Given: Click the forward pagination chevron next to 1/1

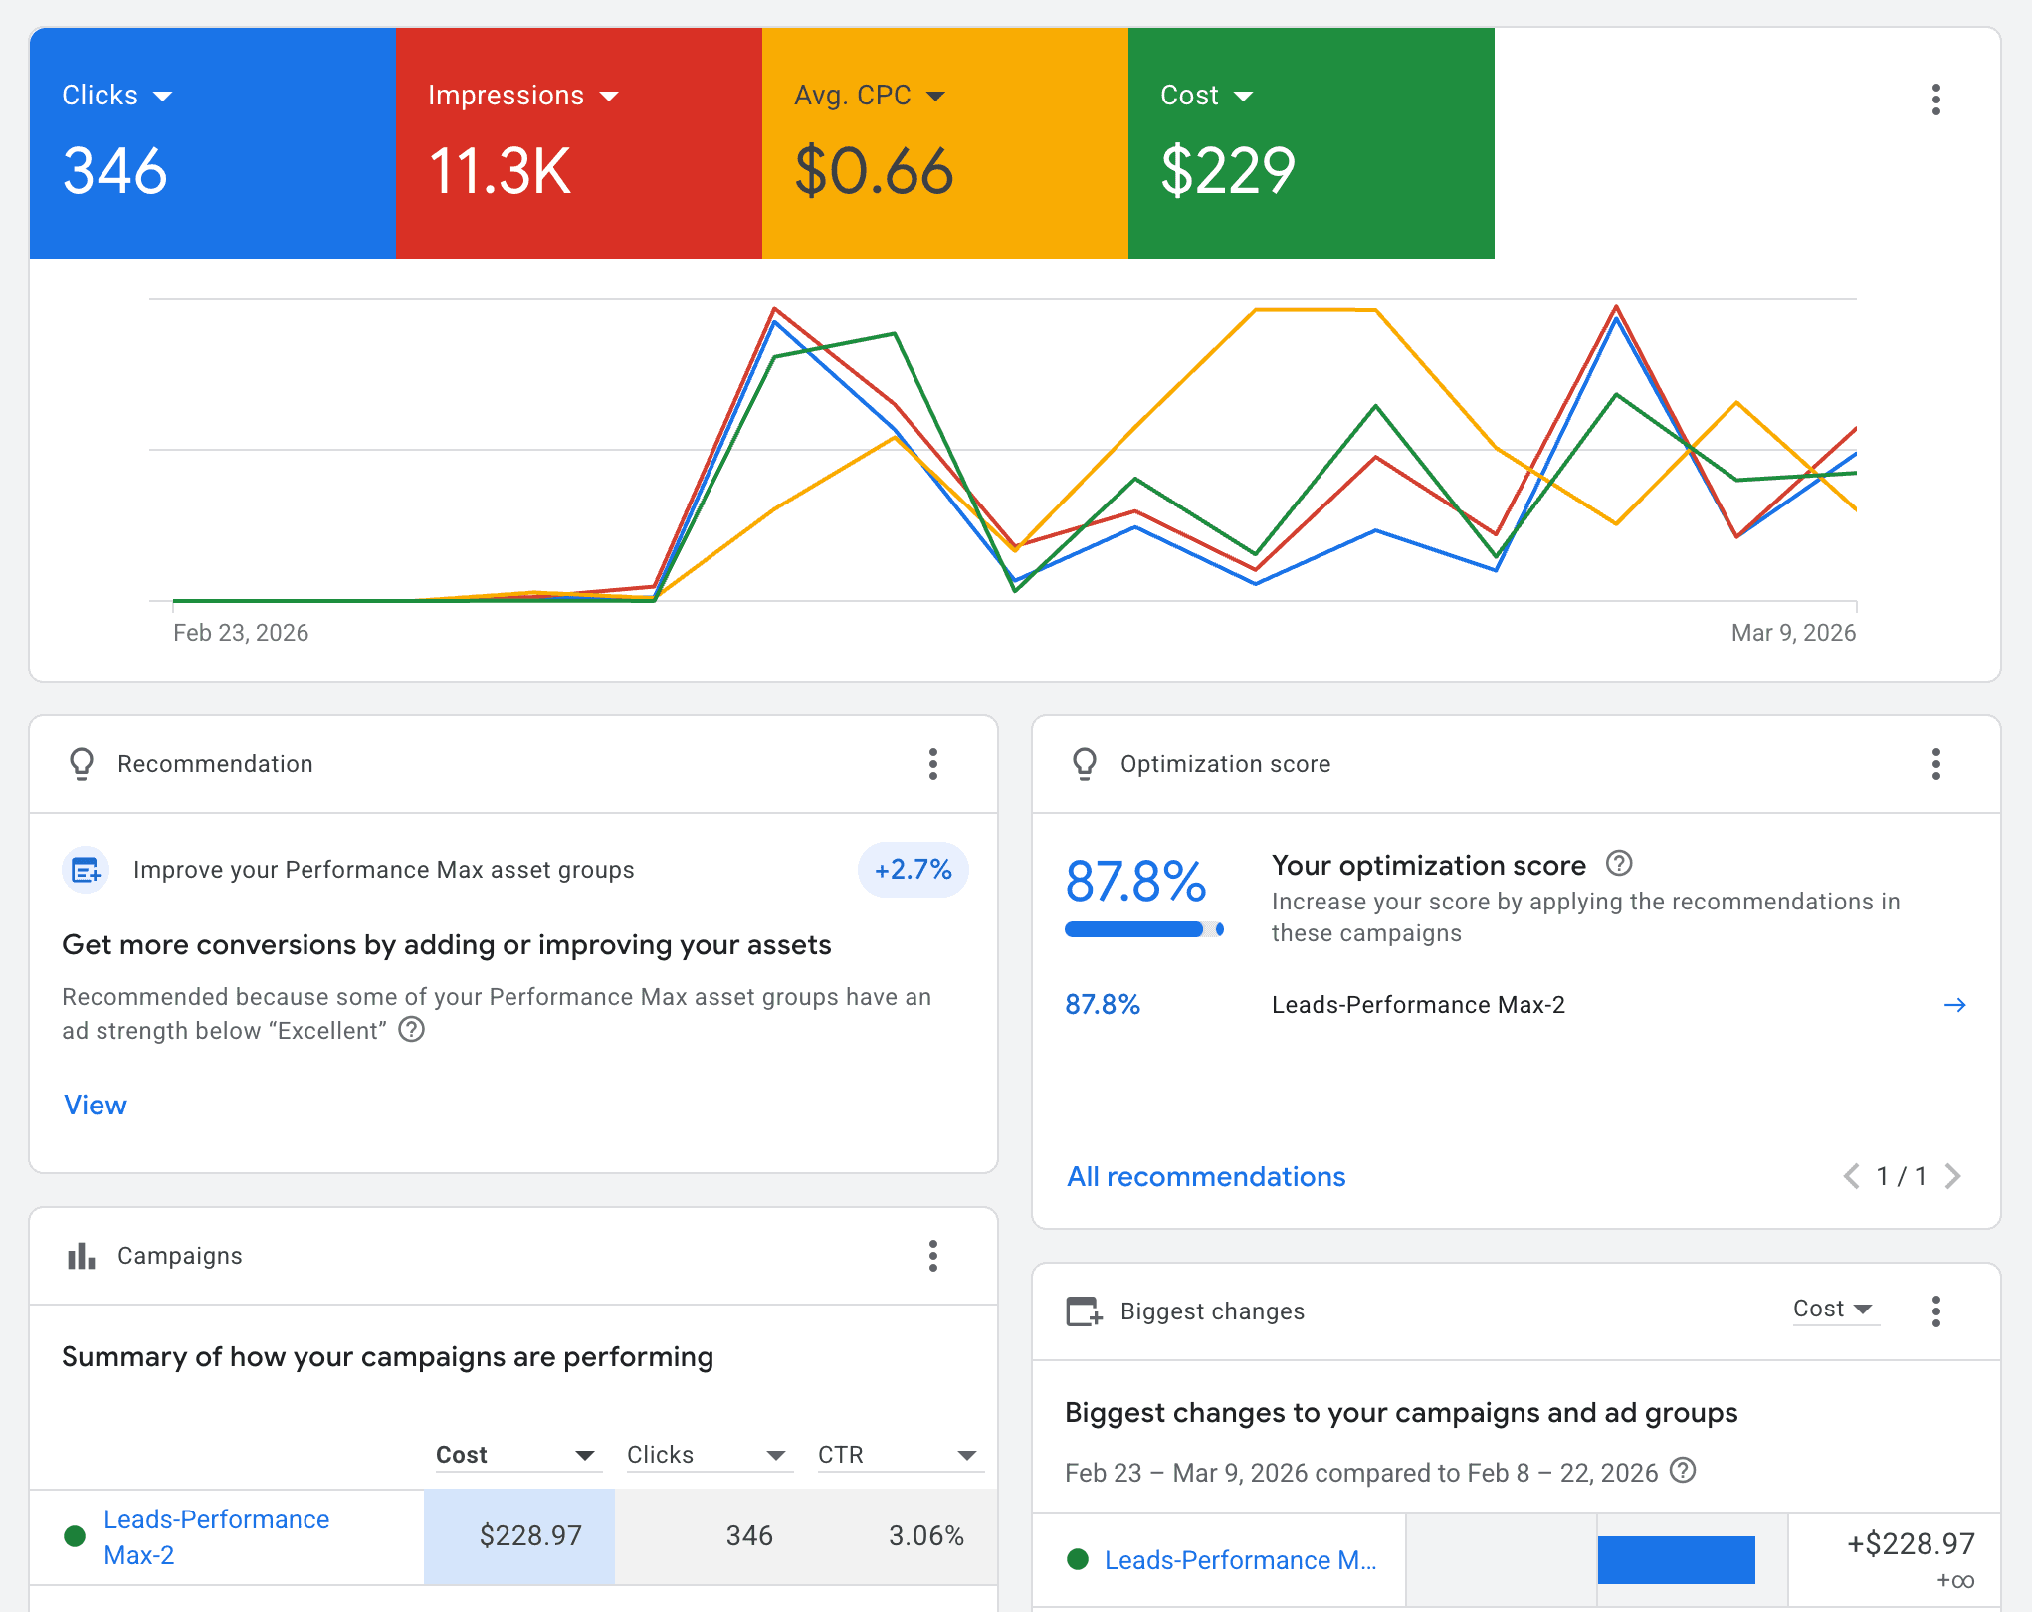Looking at the screenshot, I should point(1954,1176).
